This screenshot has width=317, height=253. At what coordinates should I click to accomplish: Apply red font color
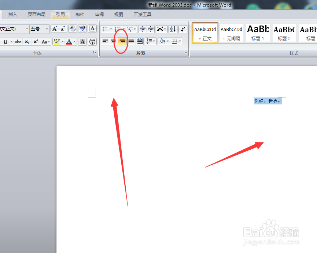(x=69, y=42)
